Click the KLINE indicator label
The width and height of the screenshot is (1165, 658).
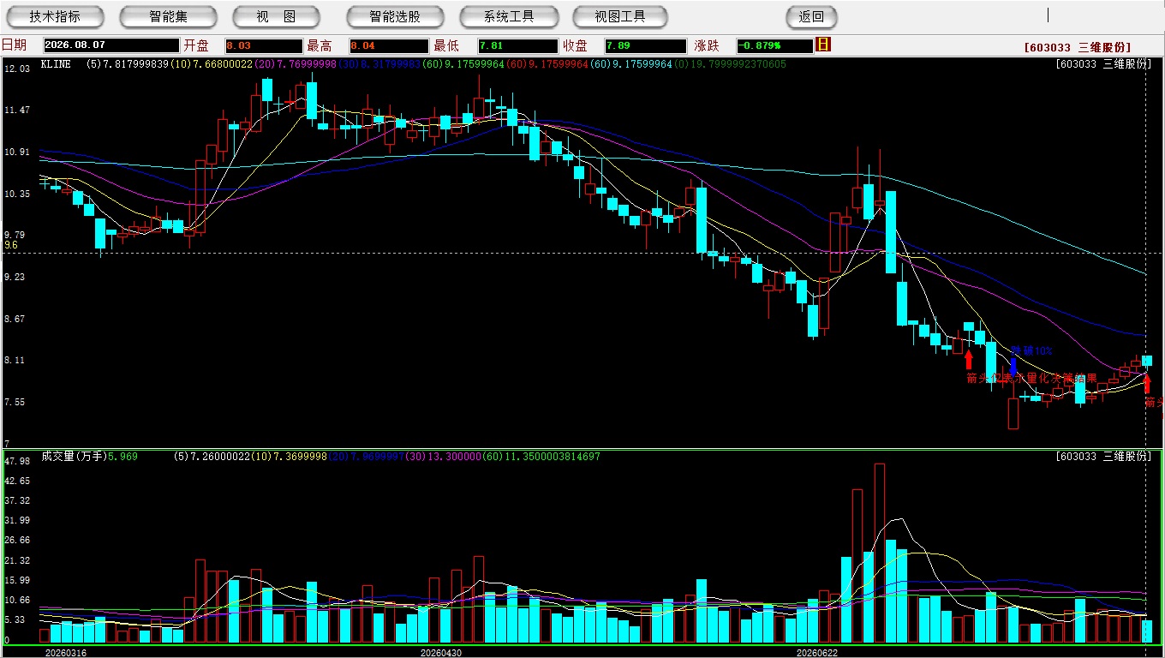56,64
